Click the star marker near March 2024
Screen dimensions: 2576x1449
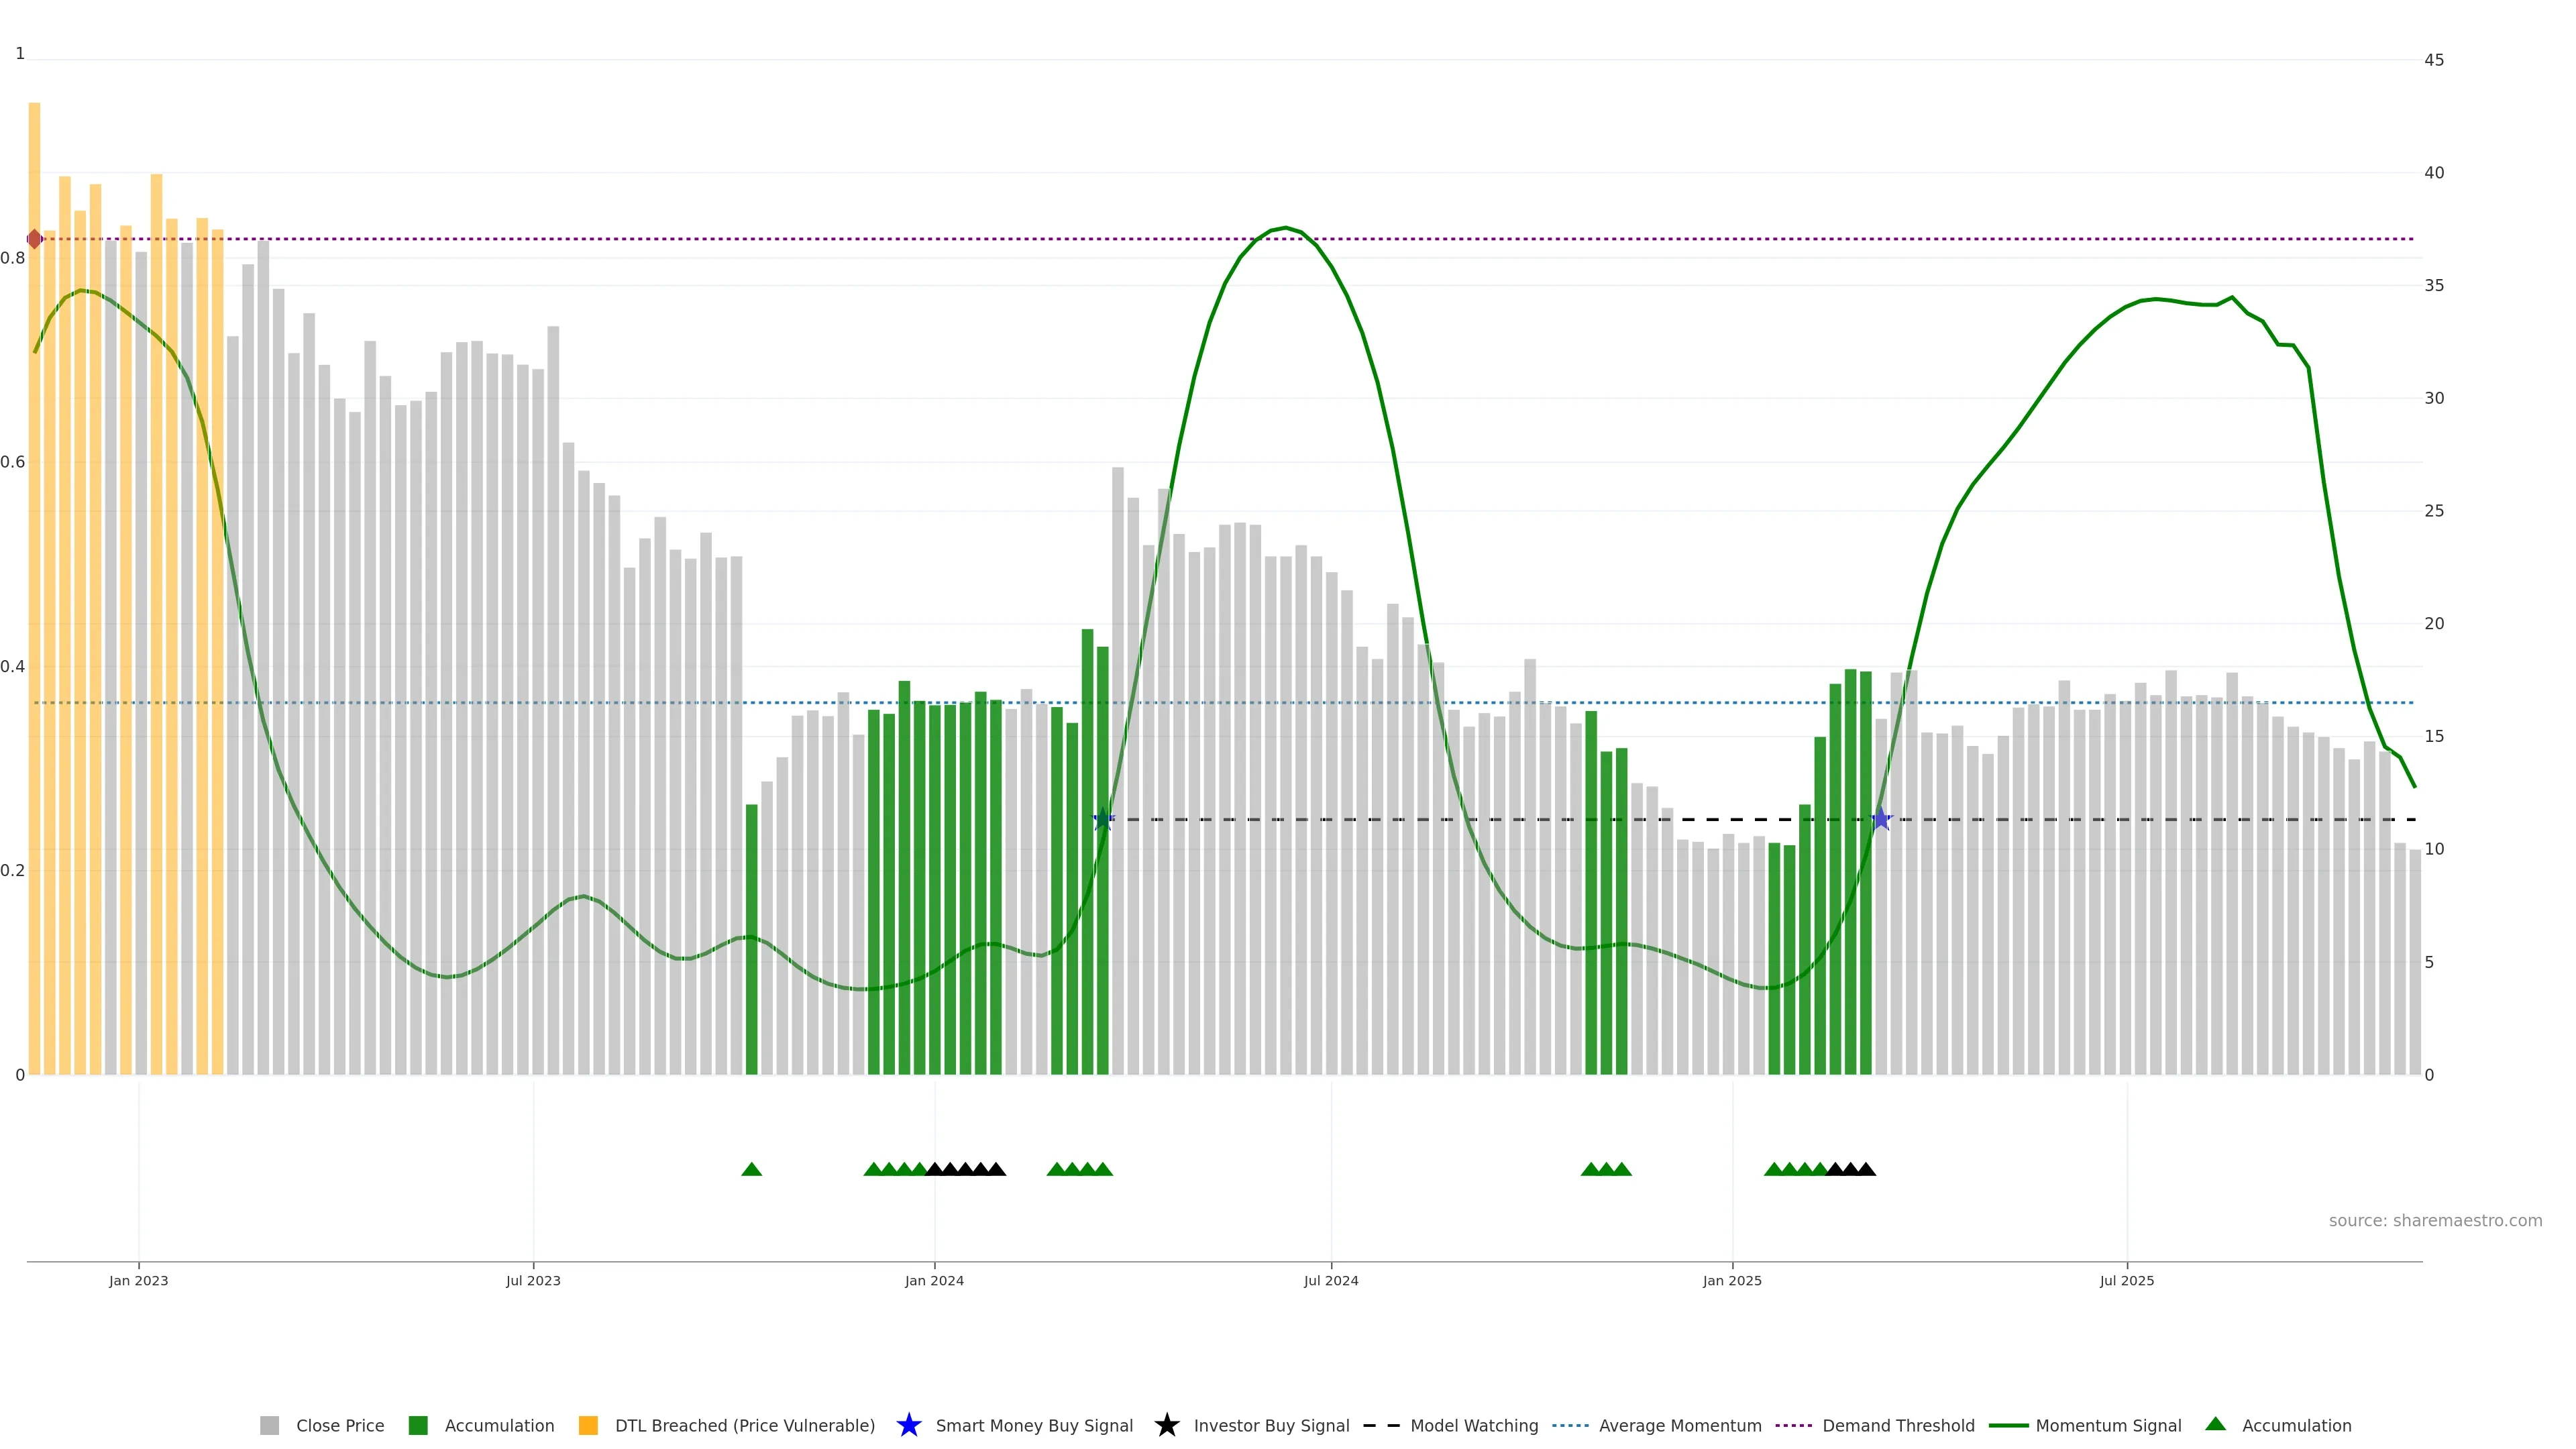[1103, 819]
